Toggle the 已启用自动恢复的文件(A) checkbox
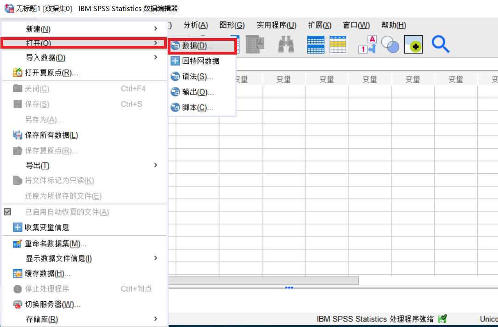498x327 pixels. (x=7, y=211)
